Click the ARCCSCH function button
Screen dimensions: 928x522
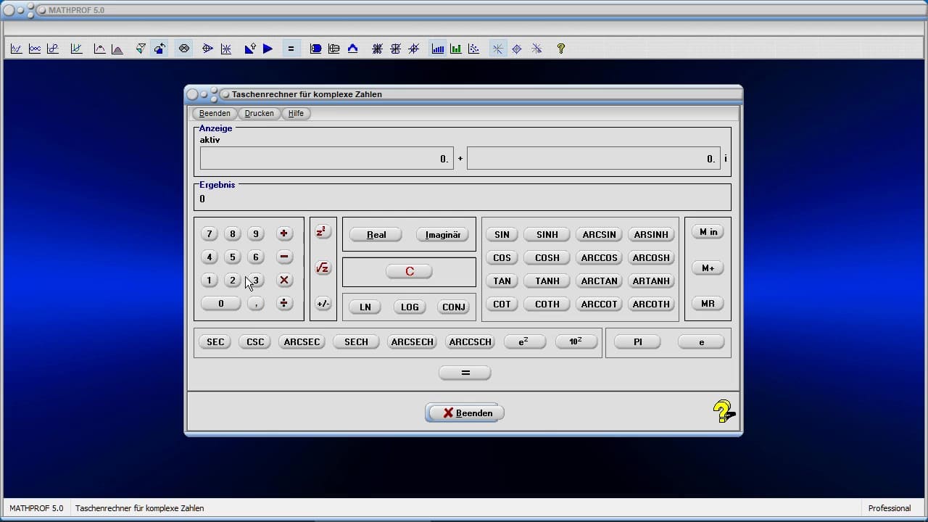470,341
